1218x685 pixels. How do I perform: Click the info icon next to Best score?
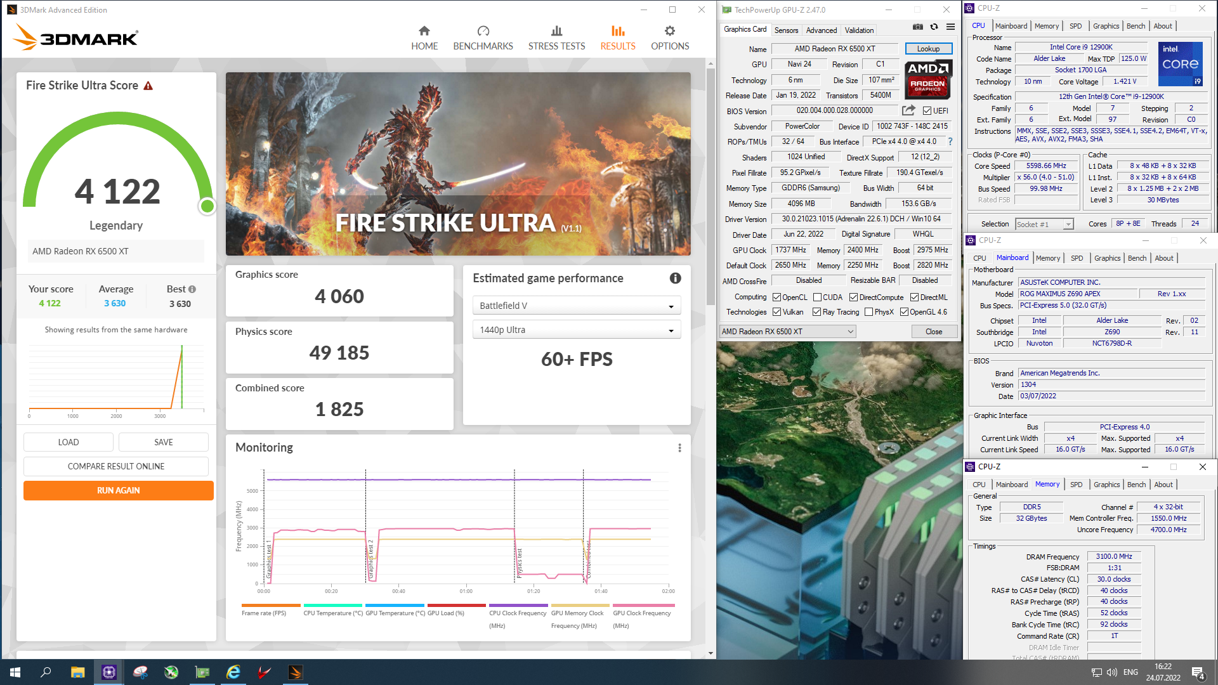click(x=192, y=289)
